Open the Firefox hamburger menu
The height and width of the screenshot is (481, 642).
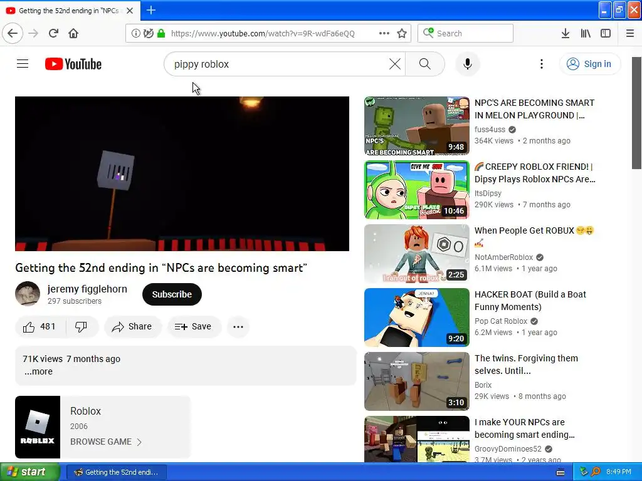click(630, 33)
